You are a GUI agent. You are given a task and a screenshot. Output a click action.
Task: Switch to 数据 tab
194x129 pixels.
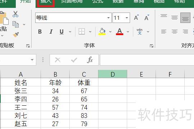coord(118,2)
